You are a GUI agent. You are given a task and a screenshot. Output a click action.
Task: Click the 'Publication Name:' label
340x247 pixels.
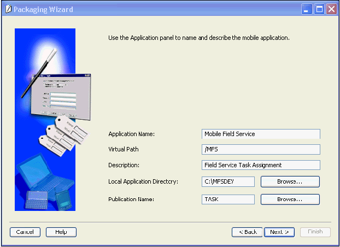pyautogui.click(x=131, y=199)
